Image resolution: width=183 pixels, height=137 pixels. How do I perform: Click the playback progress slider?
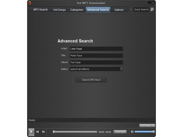pyautogui.click(x=75, y=132)
